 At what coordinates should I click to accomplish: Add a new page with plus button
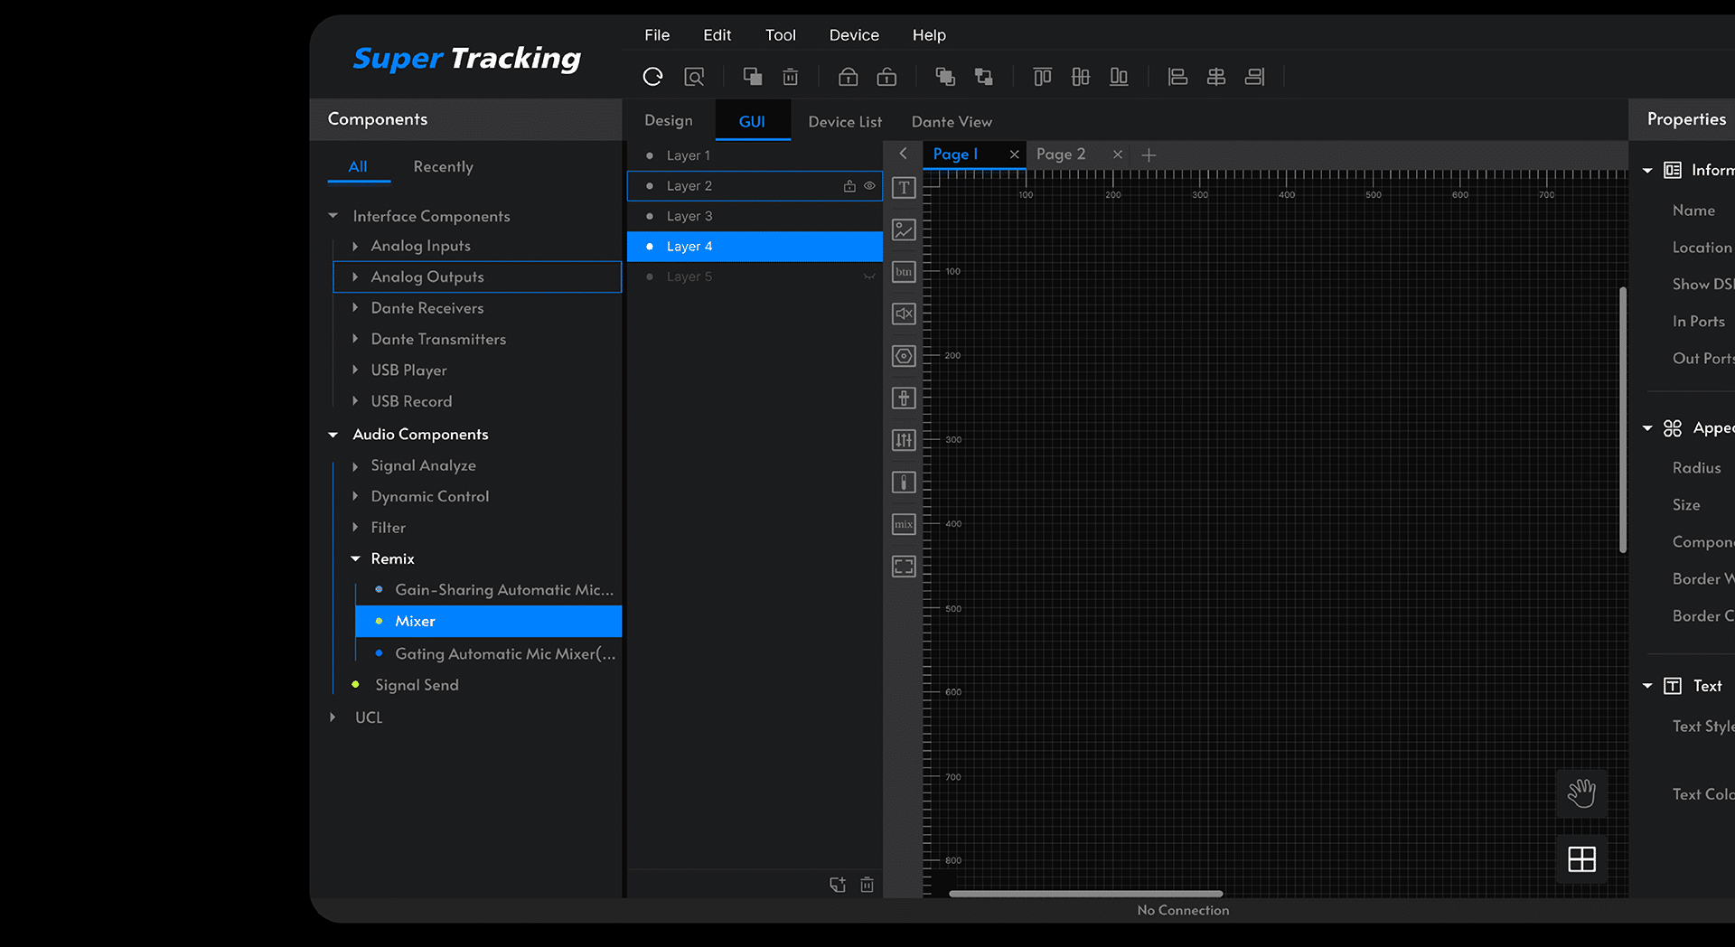coord(1149,155)
